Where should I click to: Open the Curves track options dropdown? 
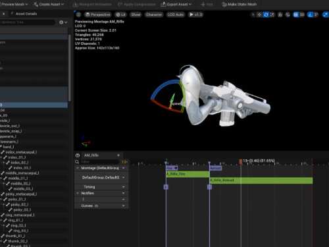pos(124,206)
